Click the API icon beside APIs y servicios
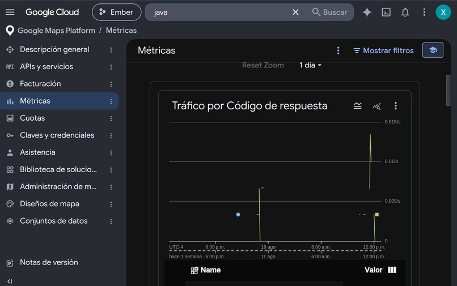The height and width of the screenshot is (286, 457). [10, 67]
